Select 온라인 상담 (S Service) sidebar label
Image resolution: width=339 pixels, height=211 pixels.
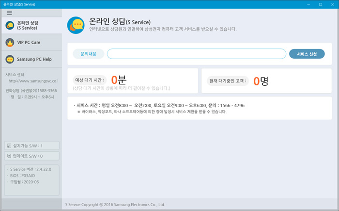pos(28,25)
